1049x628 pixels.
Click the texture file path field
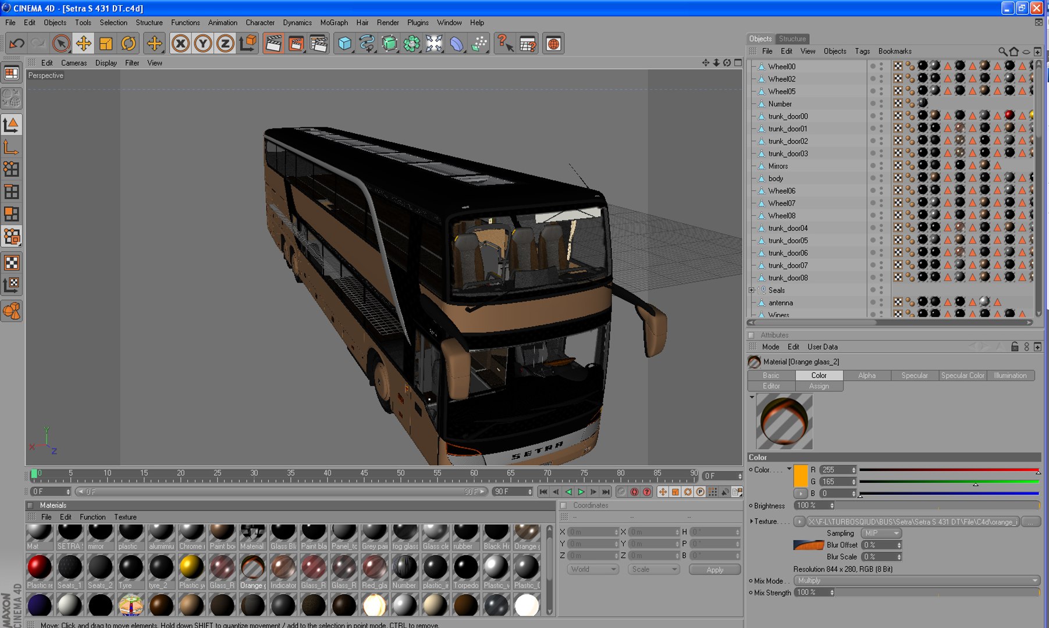click(x=913, y=522)
